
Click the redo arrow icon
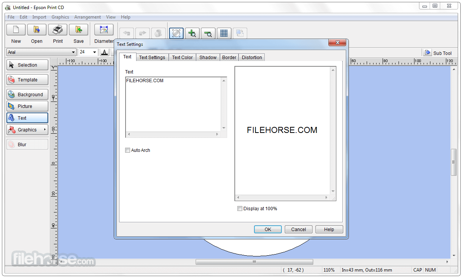[x=143, y=33]
